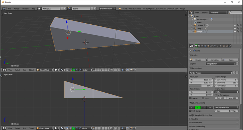243x130 pixels.
Task: Click the pin icon beside Scene breadcrumb
Action: 190,51
